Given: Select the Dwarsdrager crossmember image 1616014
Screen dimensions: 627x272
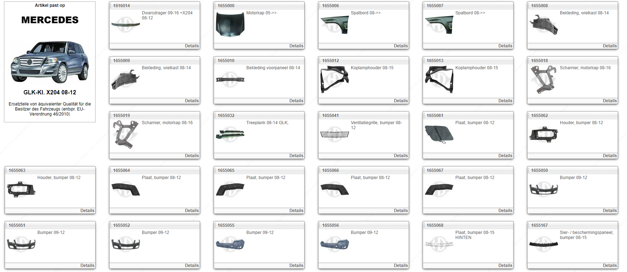Looking at the screenshot, I should click(125, 24).
